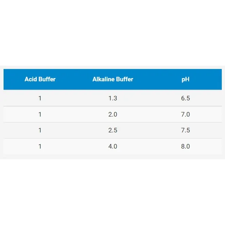Click the Acid Buffer column header
Image resolution: width=225 pixels, height=225 pixels.
click(x=40, y=79)
